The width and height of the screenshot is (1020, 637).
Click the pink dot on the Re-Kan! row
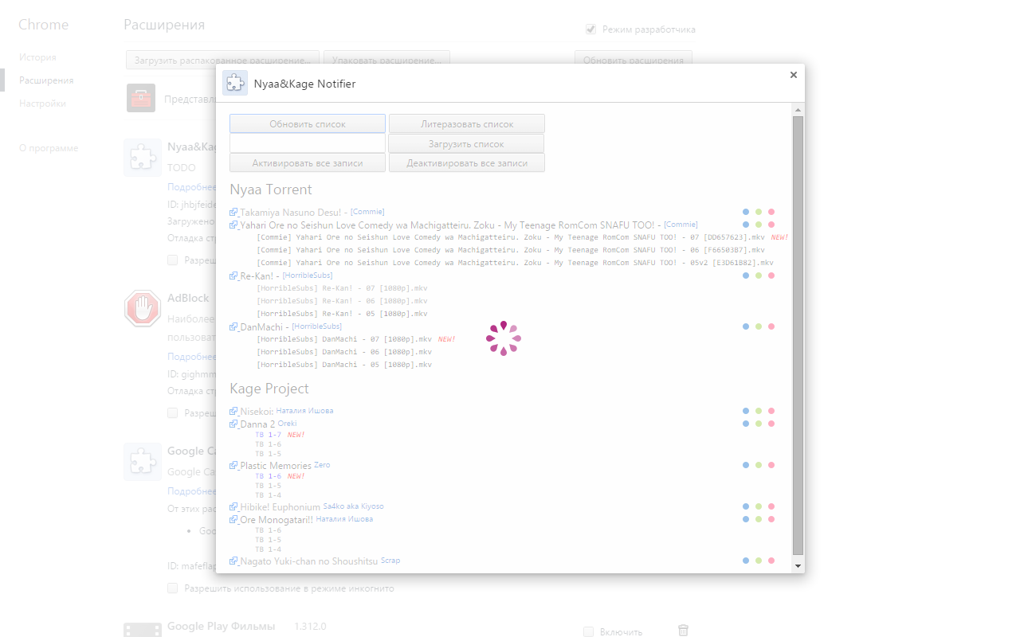point(771,276)
